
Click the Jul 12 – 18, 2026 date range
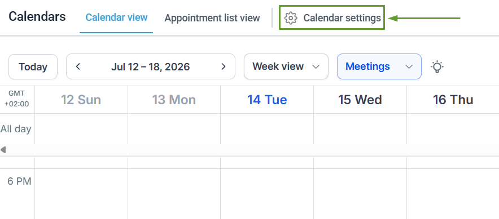[x=151, y=66]
